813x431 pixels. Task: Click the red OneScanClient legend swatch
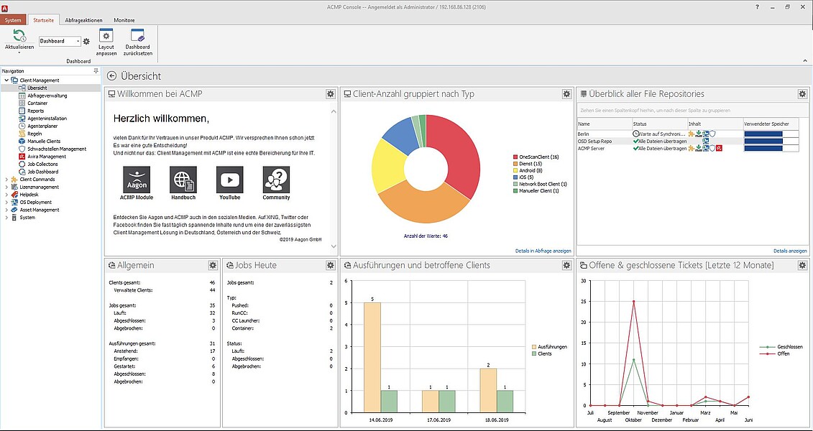[x=515, y=157]
